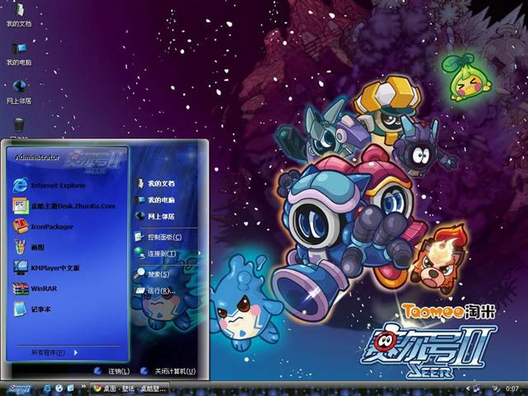Open 控制面板(C) control panel
The image size is (528, 396).
tap(158, 237)
